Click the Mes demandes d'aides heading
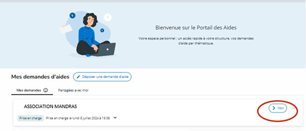The image size is (306, 131). coord(40,77)
